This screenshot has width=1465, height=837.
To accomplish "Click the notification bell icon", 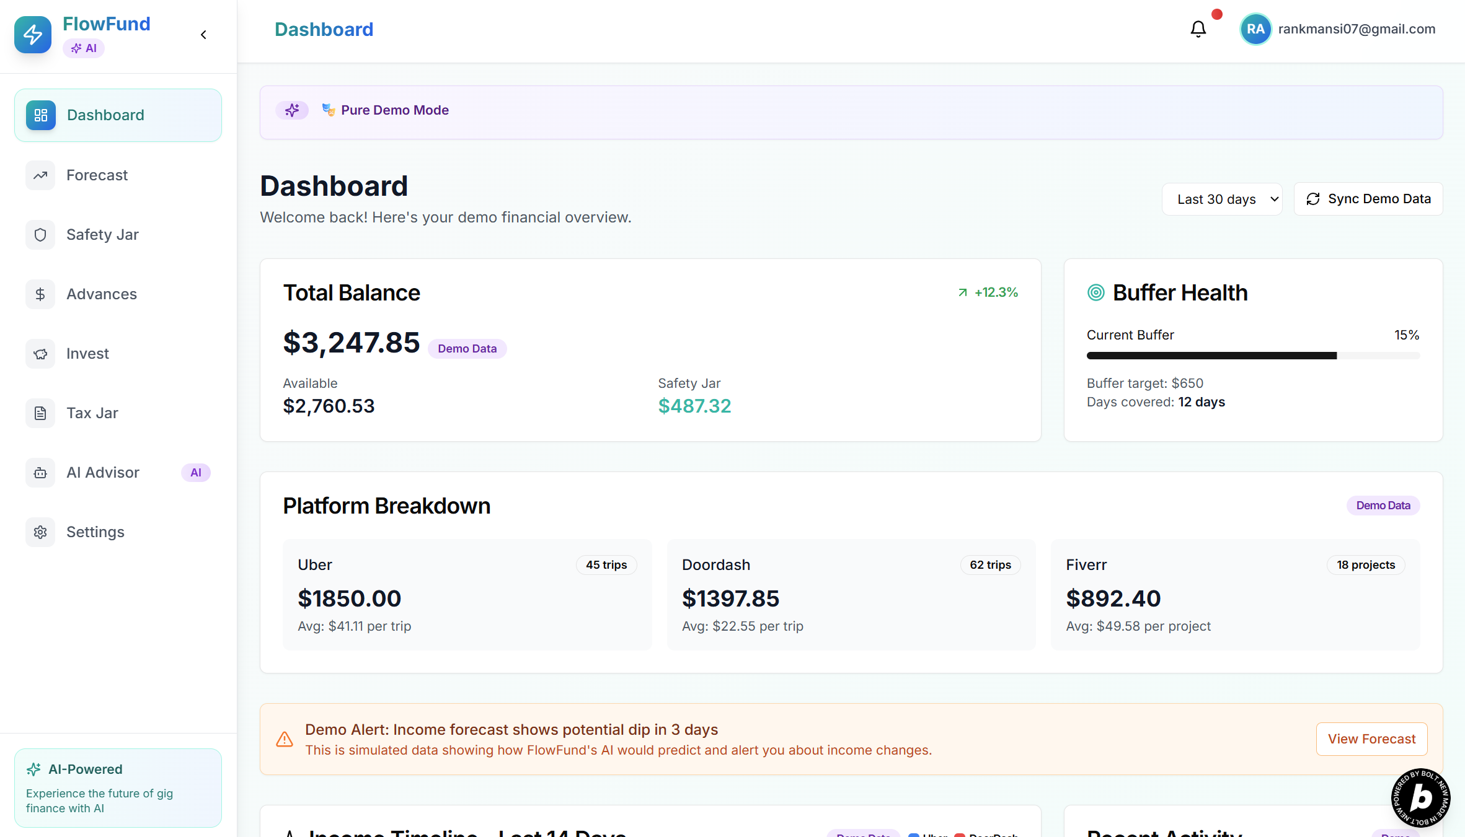I will click(x=1198, y=29).
